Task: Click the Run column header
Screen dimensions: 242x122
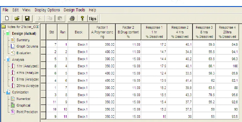Action: [63, 32]
